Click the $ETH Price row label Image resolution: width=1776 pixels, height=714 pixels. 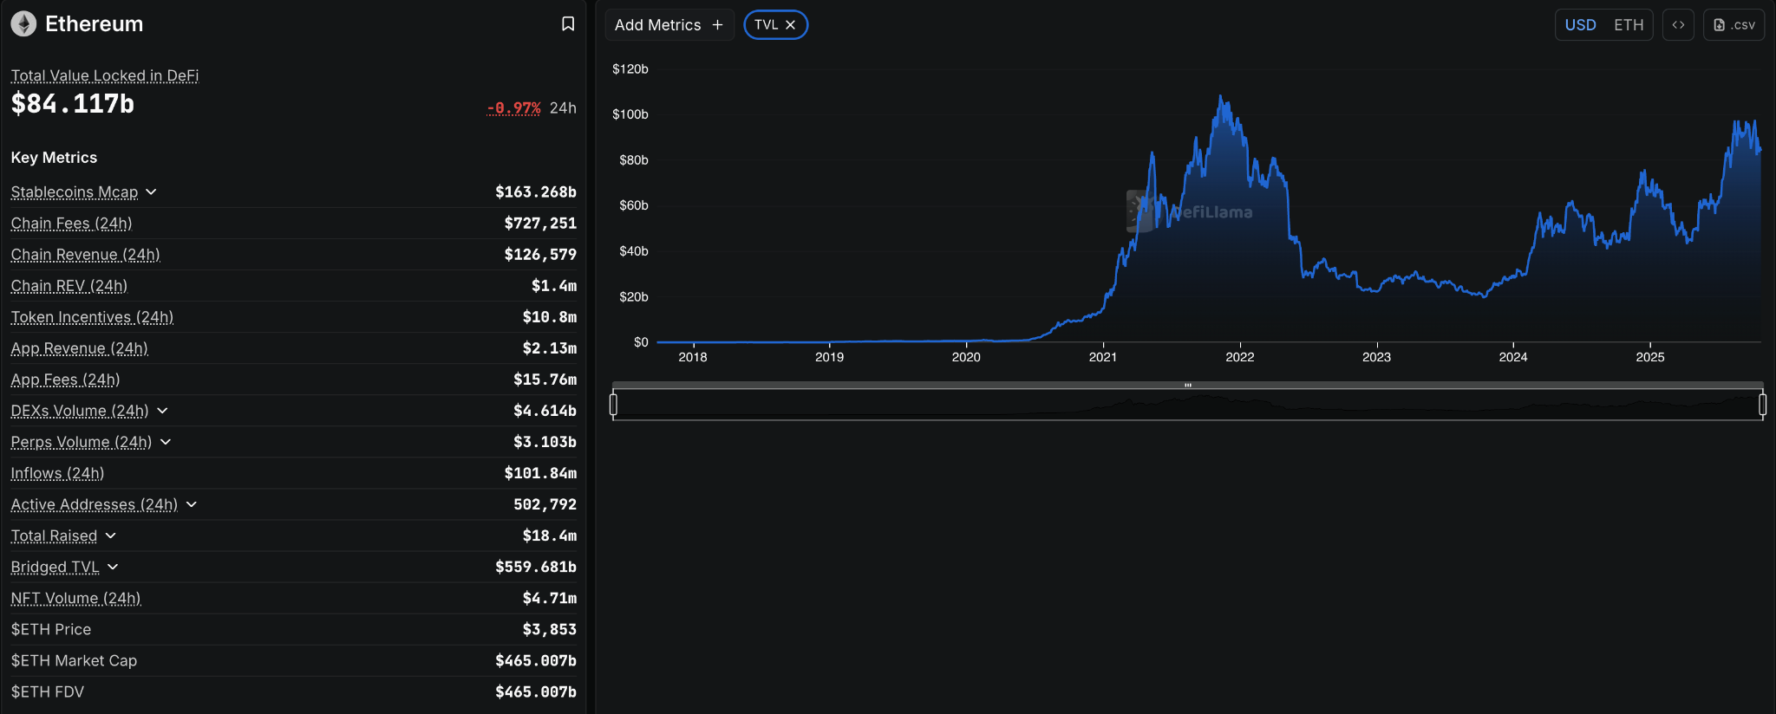tap(51, 629)
